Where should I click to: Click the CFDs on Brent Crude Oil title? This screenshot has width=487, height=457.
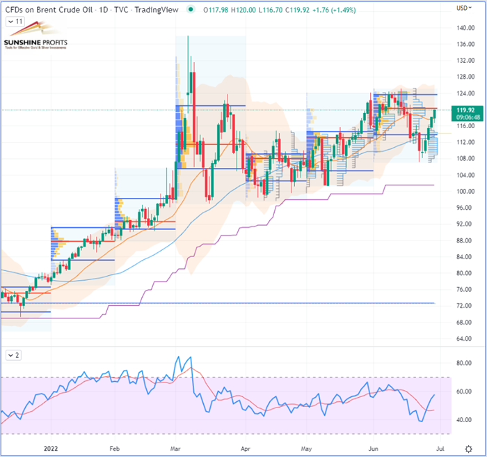point(49,10)
